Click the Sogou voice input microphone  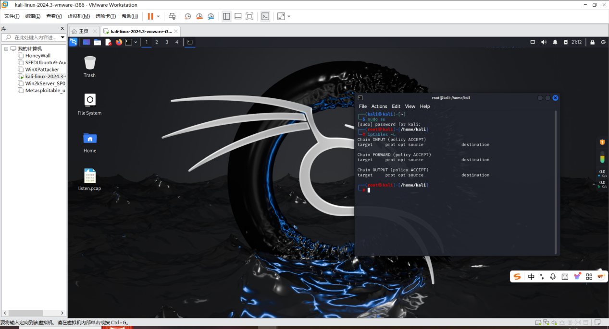tap(553, 277)
